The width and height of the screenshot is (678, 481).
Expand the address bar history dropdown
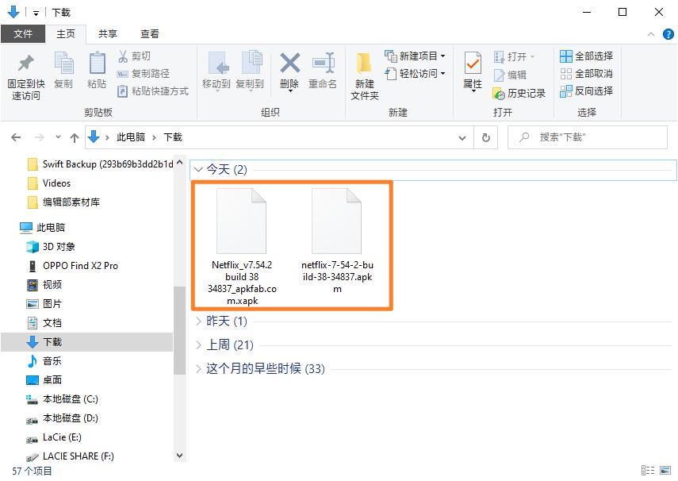pos(462,137)
